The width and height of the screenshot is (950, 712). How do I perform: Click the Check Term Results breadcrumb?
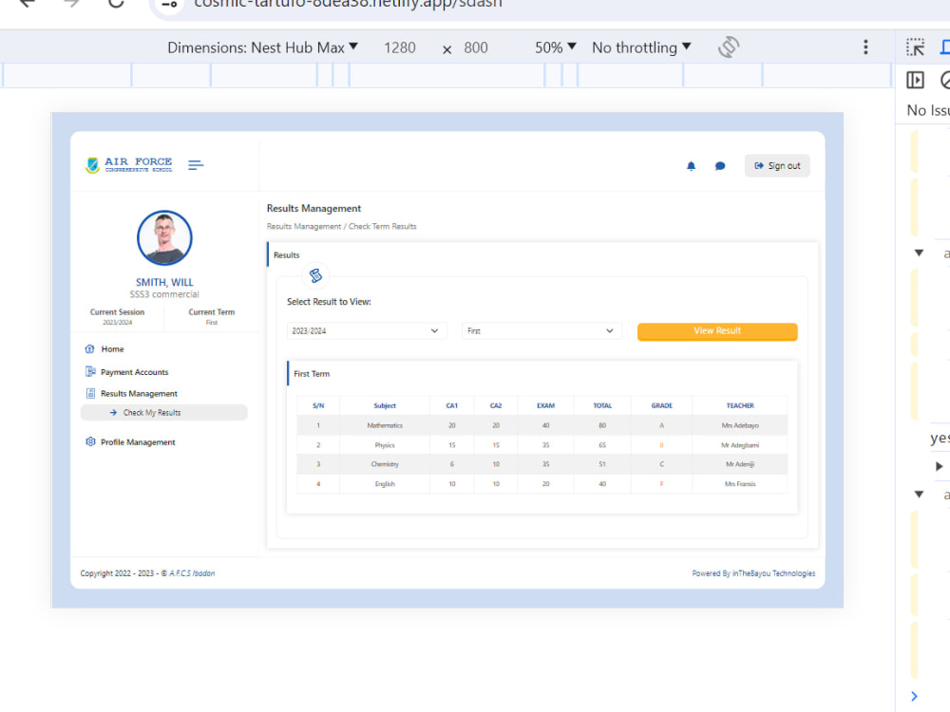382,227
